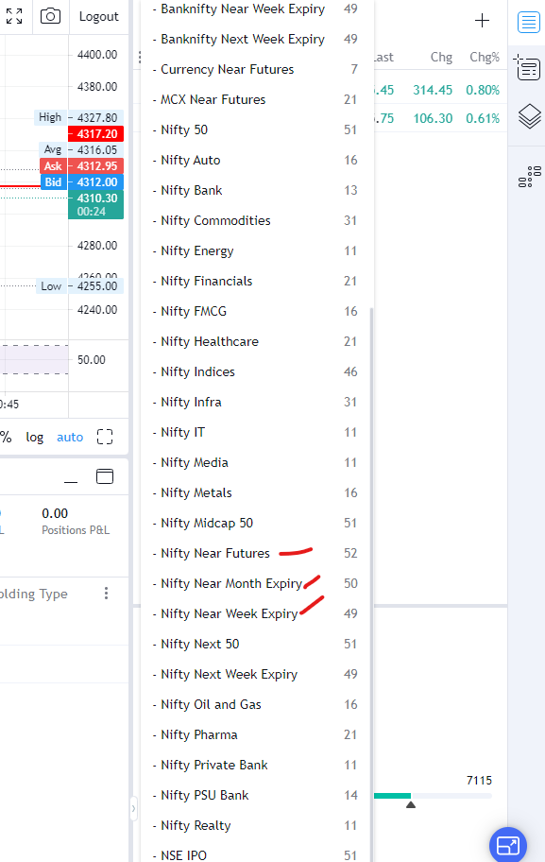Screen dimensions: 545x862
Task: Pick Nifty Media from the list
Action: click(256, 462)
